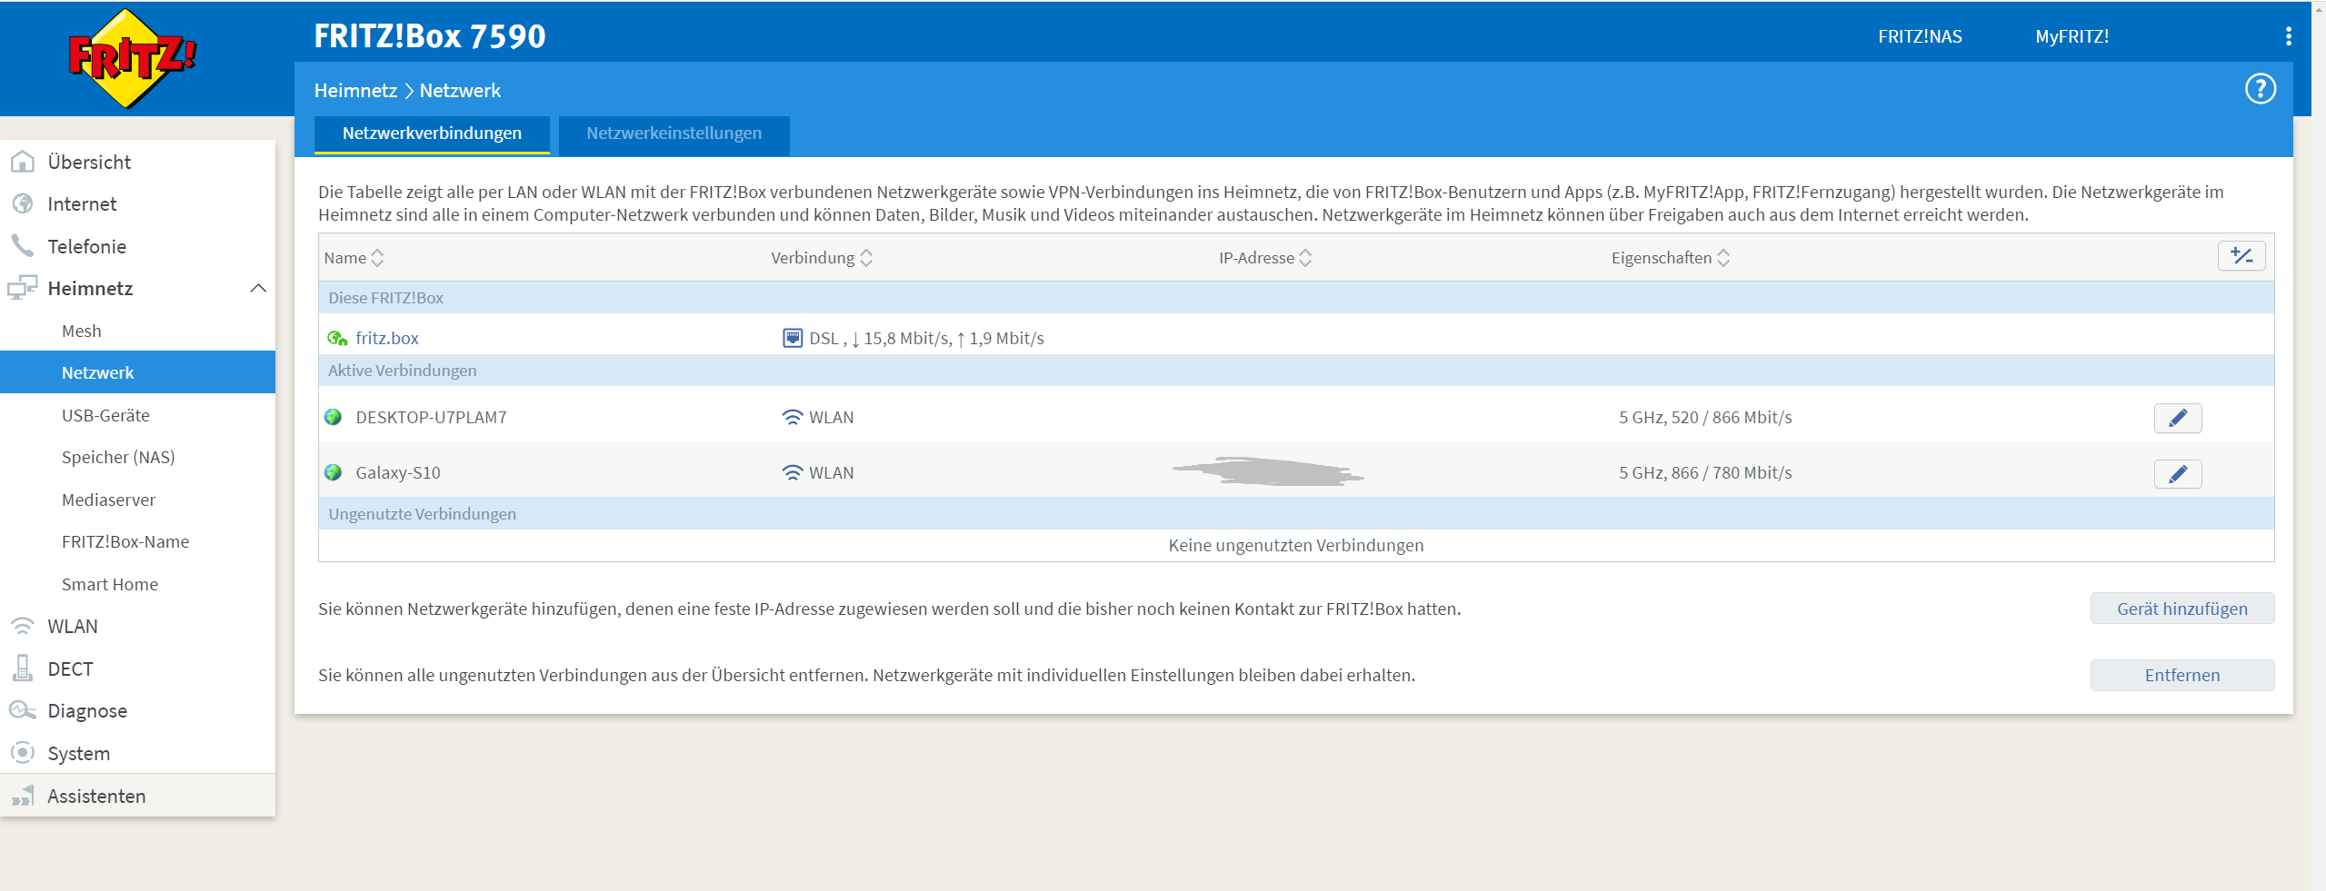This screenshot has height=891, width=2326.
Task: Click the WLAN wifi icon in sidebar
Action: click(x=22, y=626)
